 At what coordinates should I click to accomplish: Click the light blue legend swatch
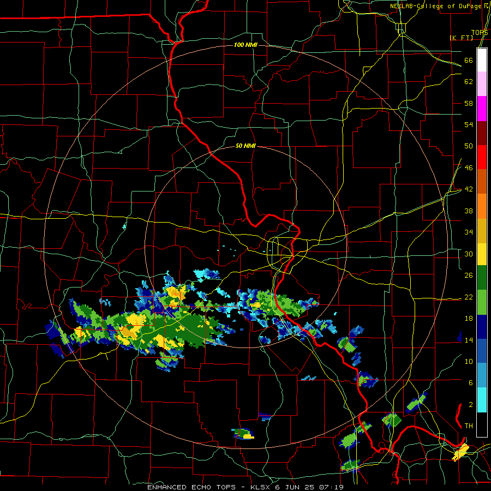coord(482,375)
